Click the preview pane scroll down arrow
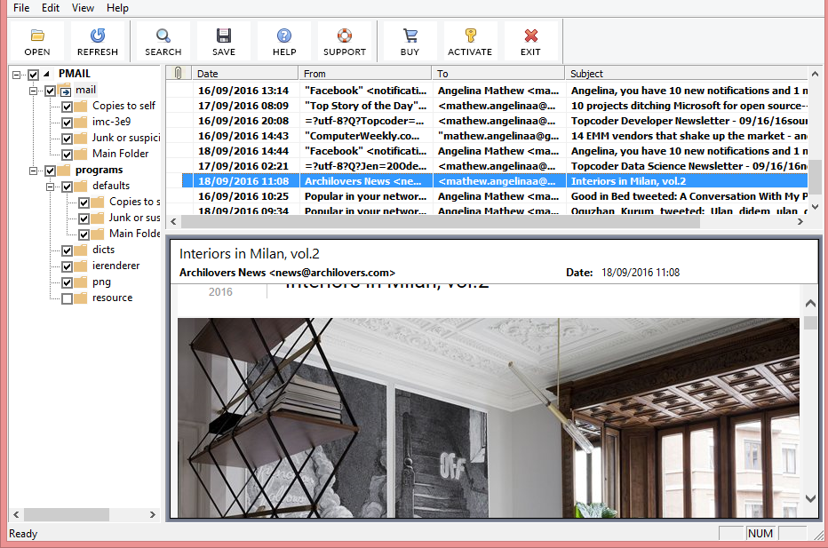The height and width of the screenshot is (548, 828). coord(810,498)
